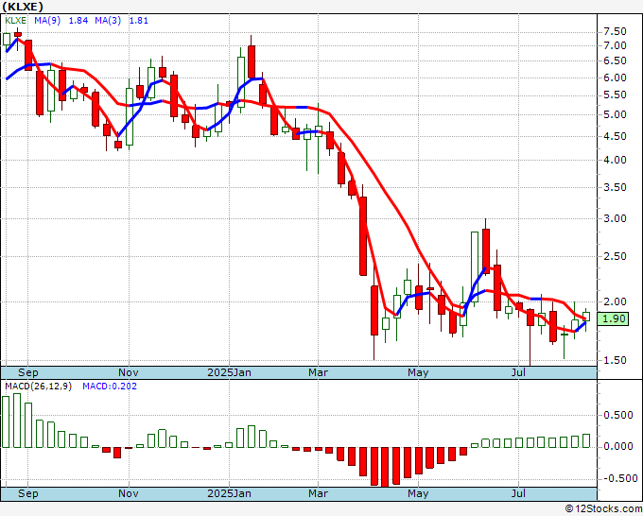Select the 5.50 price axis label
643x516 pixels.
click(616, 95)
